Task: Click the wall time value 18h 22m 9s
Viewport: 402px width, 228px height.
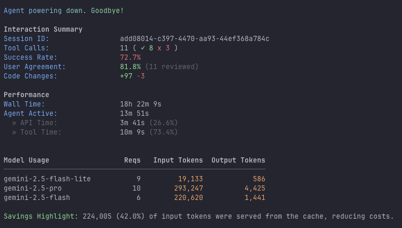Action: click(x=141, y=104)
